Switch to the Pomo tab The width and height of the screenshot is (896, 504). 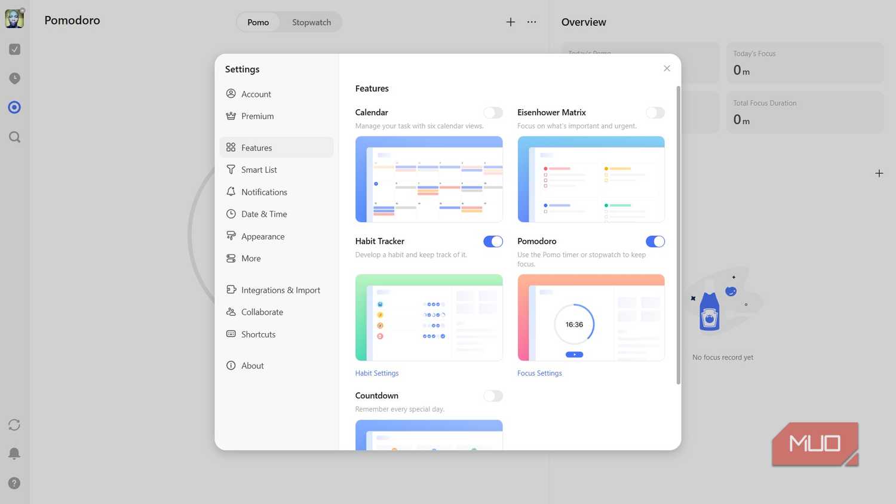click(258, 22)
